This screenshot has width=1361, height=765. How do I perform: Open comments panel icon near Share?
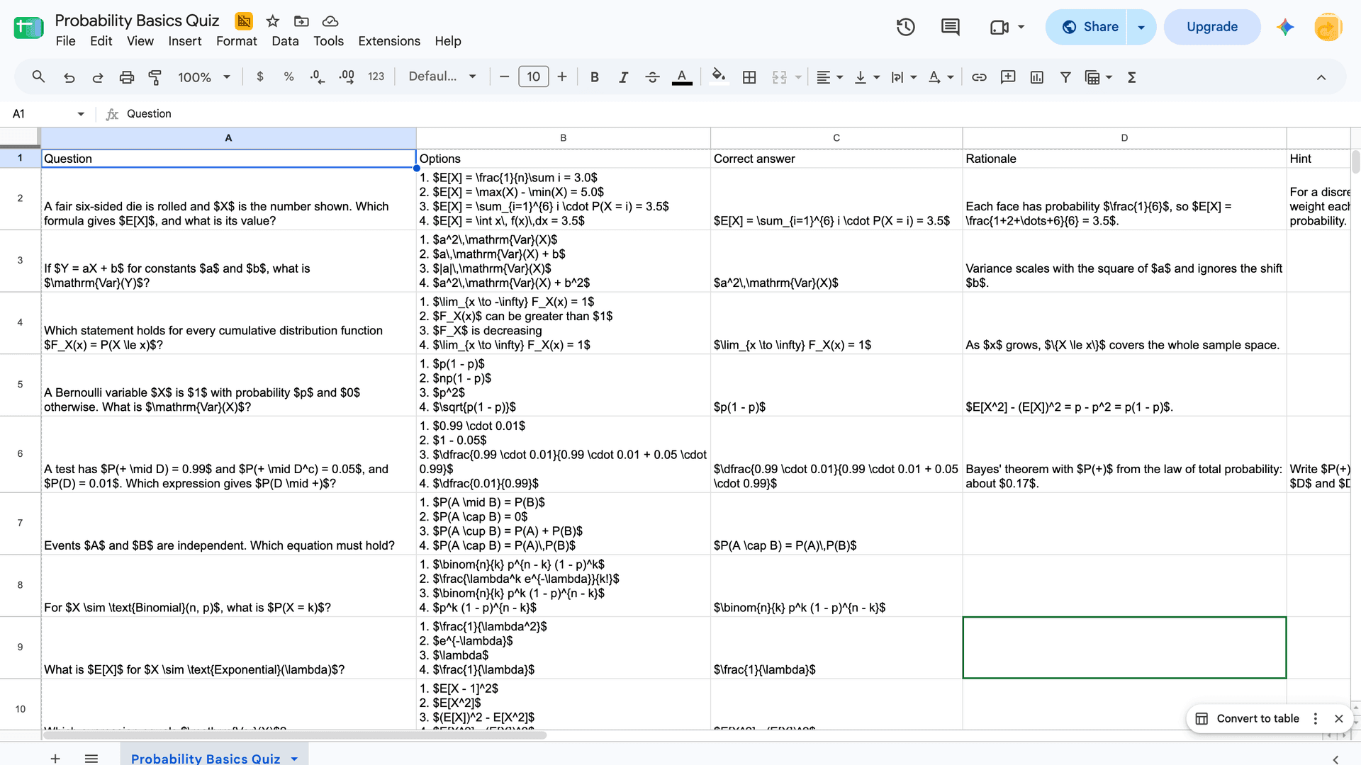click(x=950, y=27)
